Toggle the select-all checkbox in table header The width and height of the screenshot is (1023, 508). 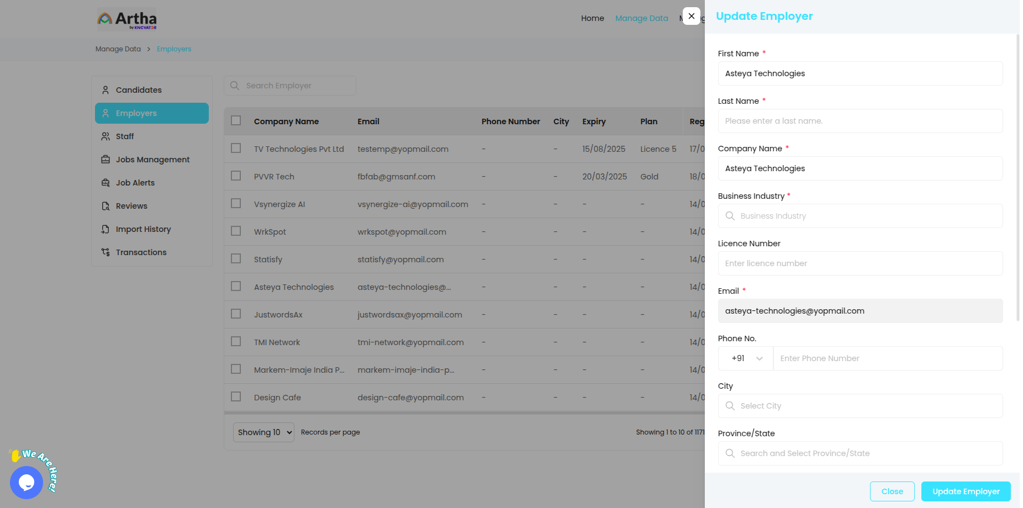[236, 121]
